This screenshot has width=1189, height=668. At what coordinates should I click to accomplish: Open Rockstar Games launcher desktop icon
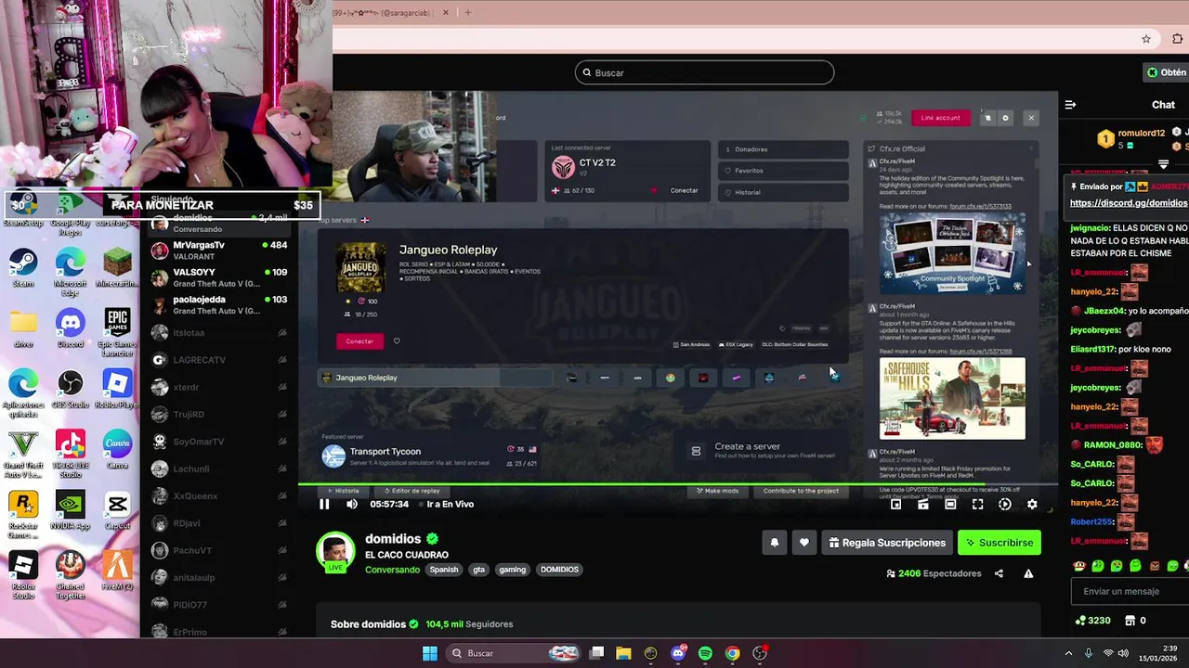click(23, 513)
